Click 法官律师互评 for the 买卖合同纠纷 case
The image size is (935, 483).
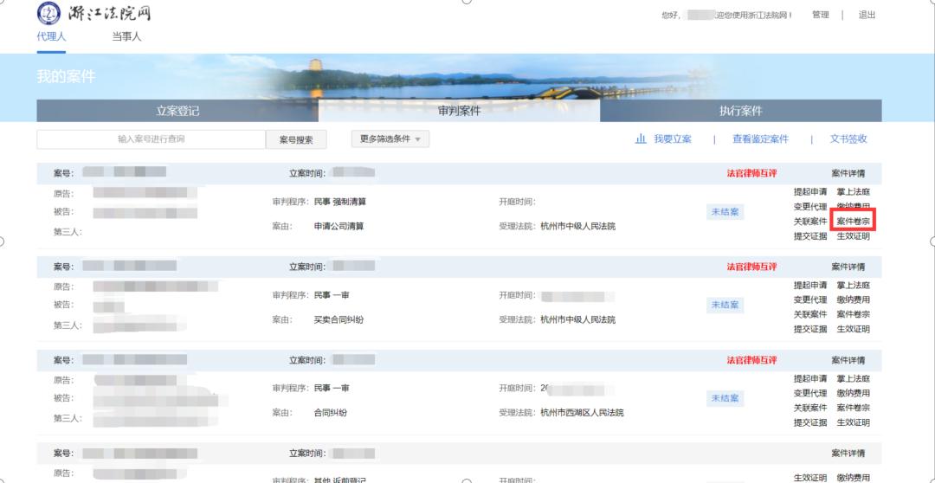pos(751,267)
